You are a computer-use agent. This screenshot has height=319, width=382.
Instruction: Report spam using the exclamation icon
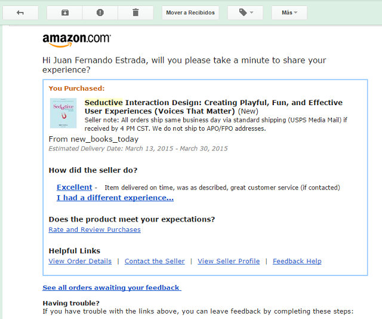[x=100, y=13]
